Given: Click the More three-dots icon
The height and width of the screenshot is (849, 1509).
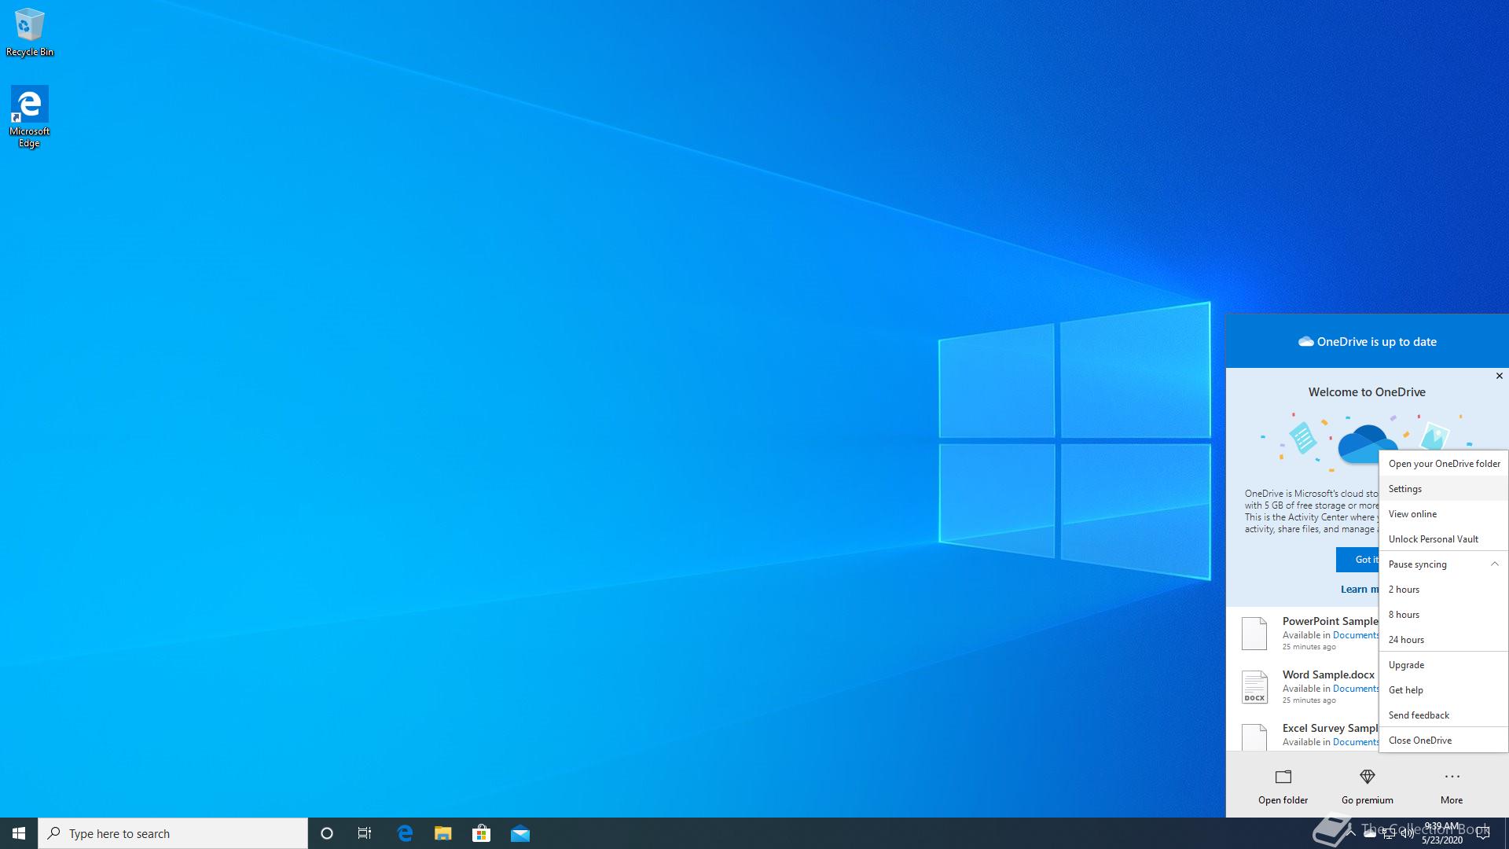Looking at the screenshot, I should coord(1451,777).
